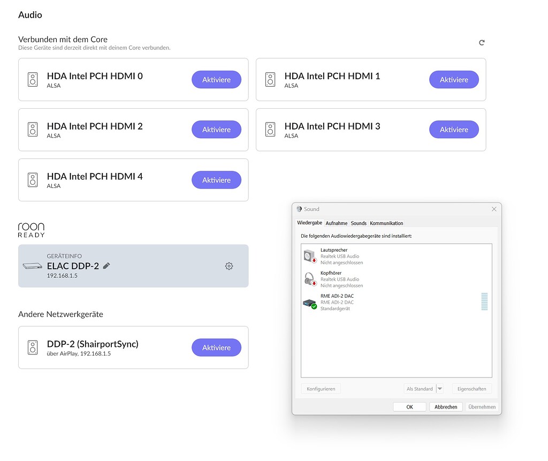Click Abbrechen in Sound dialog
548x461 pixels.
[x=446, y=407]
